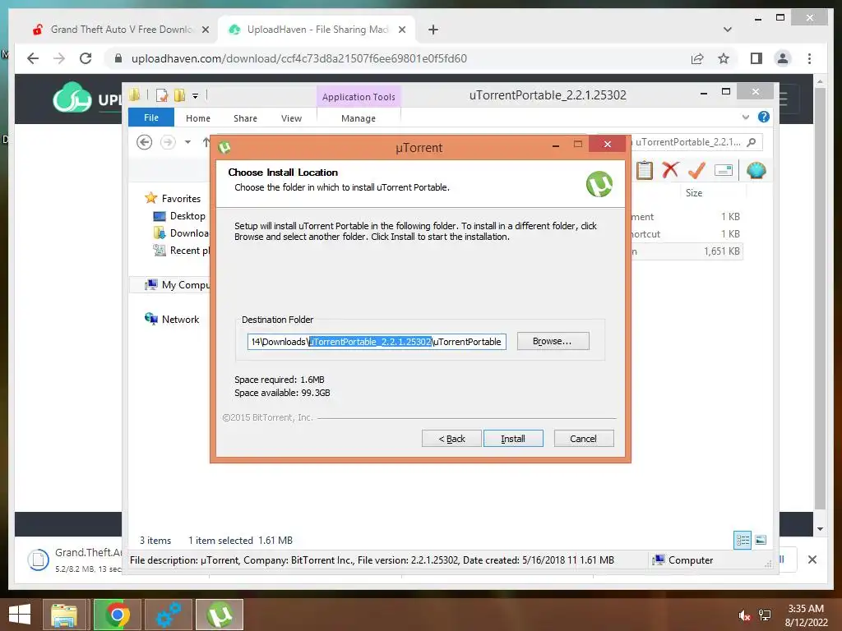Dismiss the Chrome downloads bar with X
Image resolution: width=842 pixels, height=631 pixels.
pyautogui.click(x=812, y=560)
